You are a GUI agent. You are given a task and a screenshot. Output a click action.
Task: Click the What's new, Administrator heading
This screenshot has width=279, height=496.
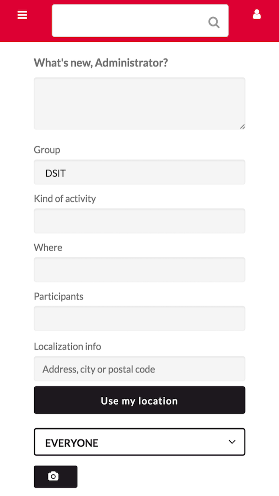(101, 63)
